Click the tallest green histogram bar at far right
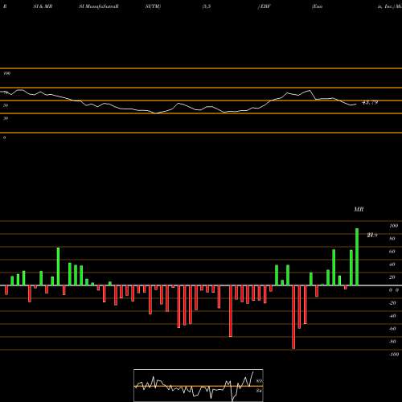402x402 pixels. (357, 256)
